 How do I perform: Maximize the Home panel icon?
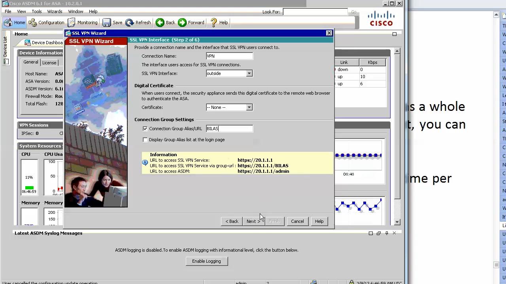[x=394, y=34]
